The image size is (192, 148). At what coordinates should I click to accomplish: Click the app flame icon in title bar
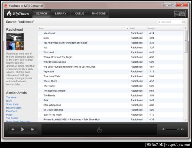[6, 5]
